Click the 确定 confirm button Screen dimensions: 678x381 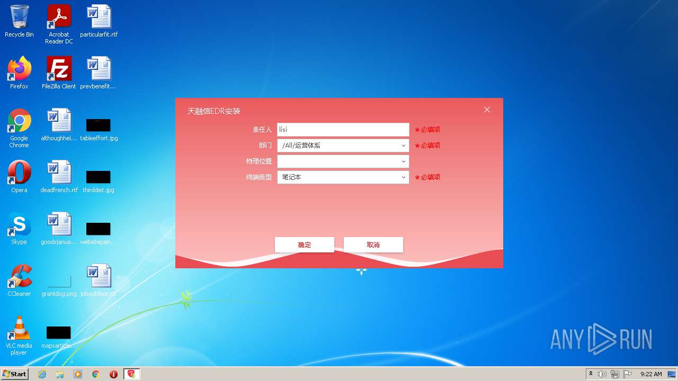click(x=305, y=244)
